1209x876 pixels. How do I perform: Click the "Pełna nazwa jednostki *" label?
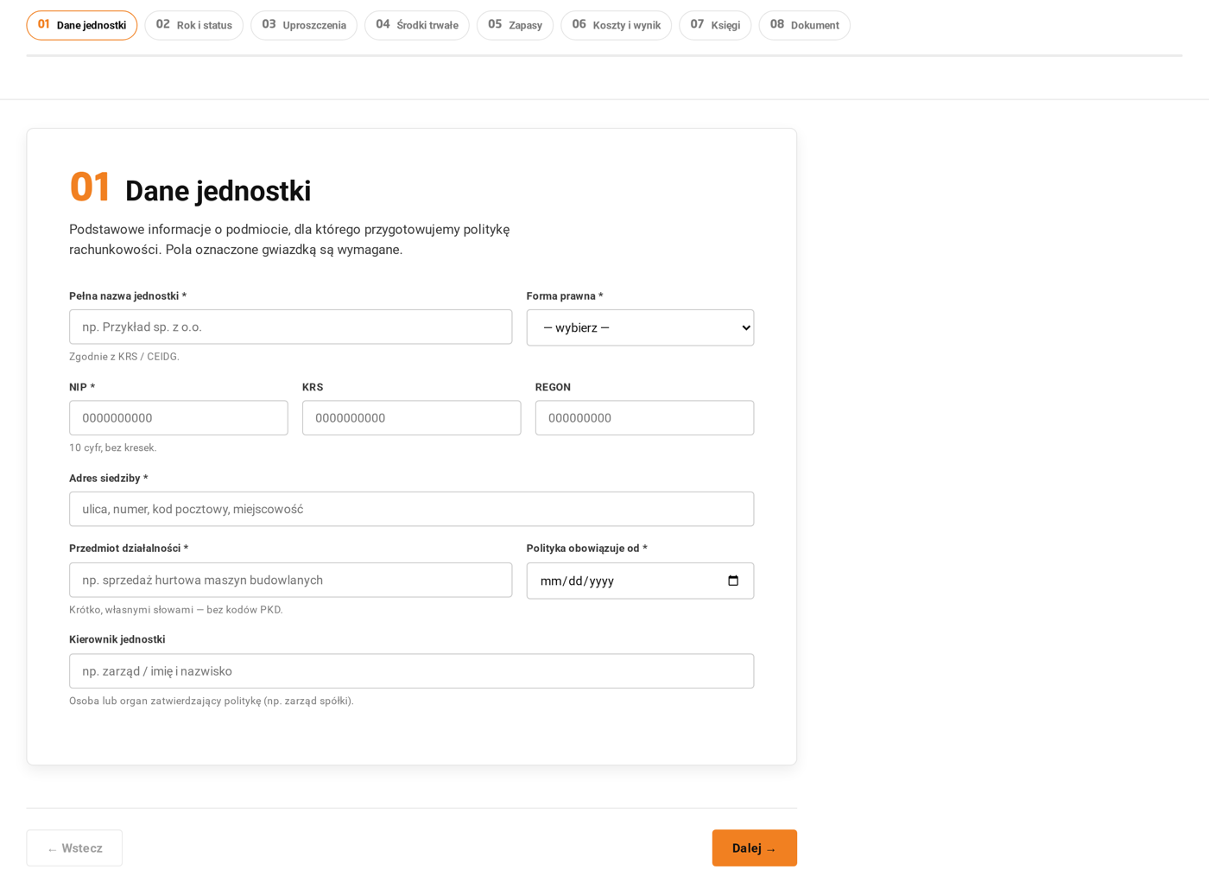[128, 296]
